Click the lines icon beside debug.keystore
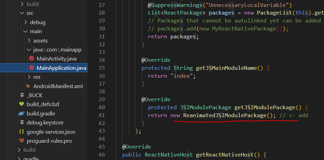Viewport: 324px width, 160px height. (x=22, y=123)
